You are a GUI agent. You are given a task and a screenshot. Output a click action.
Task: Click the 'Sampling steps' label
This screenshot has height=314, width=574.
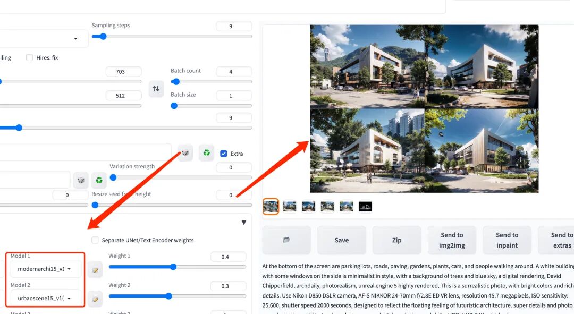pos(111,26)
